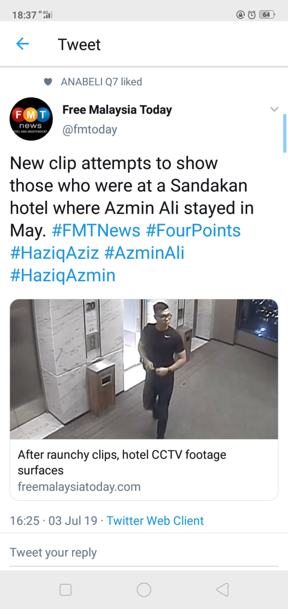Tap Android recent apps square icon
288x609 pixels.
[x=66, y=590]
